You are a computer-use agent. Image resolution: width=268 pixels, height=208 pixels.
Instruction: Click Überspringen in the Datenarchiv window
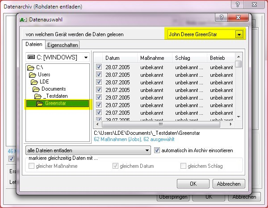[x=173, y=197]
